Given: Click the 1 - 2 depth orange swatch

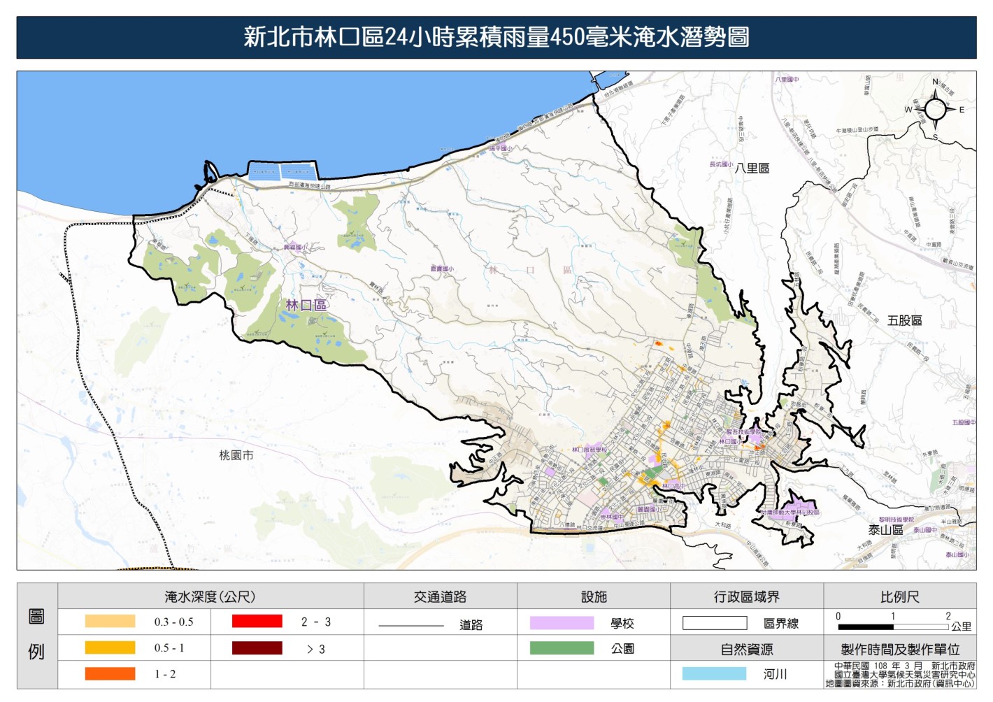Looking at the screenshot, I should pos(110,674).
